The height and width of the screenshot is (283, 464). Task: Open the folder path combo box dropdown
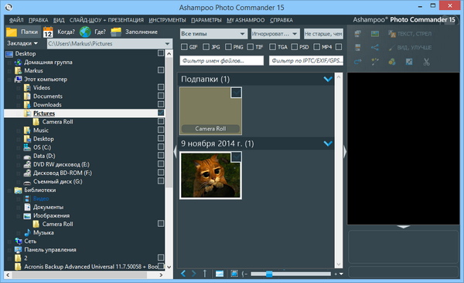tap(167, 44)
